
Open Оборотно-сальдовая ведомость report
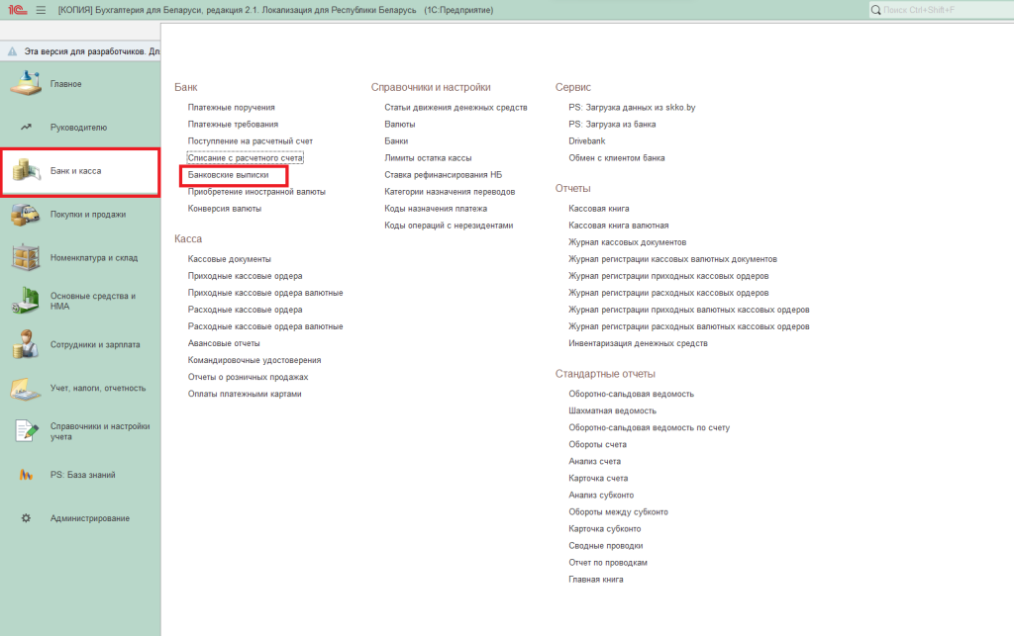click(631, 394)
